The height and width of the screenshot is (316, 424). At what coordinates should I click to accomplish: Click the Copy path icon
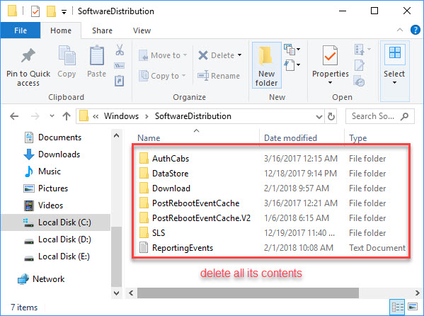[x=119, y=65]
